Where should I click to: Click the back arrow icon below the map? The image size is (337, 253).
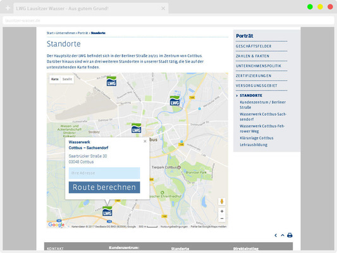point(276,235)
